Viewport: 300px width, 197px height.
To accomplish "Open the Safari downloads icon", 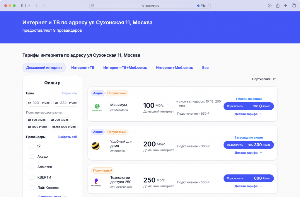I will tap(270, 6).
